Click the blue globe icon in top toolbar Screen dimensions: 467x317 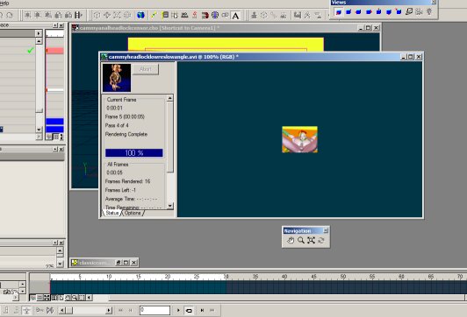140,15
